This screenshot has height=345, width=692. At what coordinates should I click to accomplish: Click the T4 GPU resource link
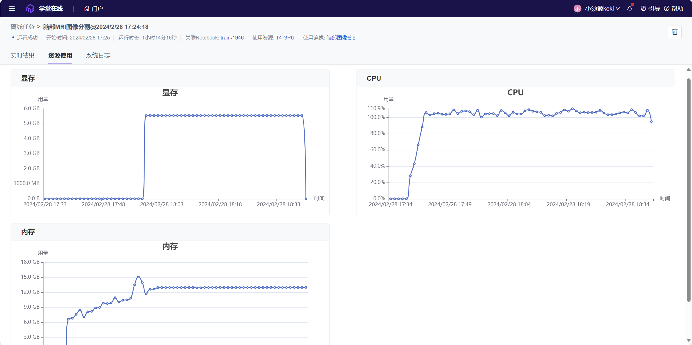point(285,38)
